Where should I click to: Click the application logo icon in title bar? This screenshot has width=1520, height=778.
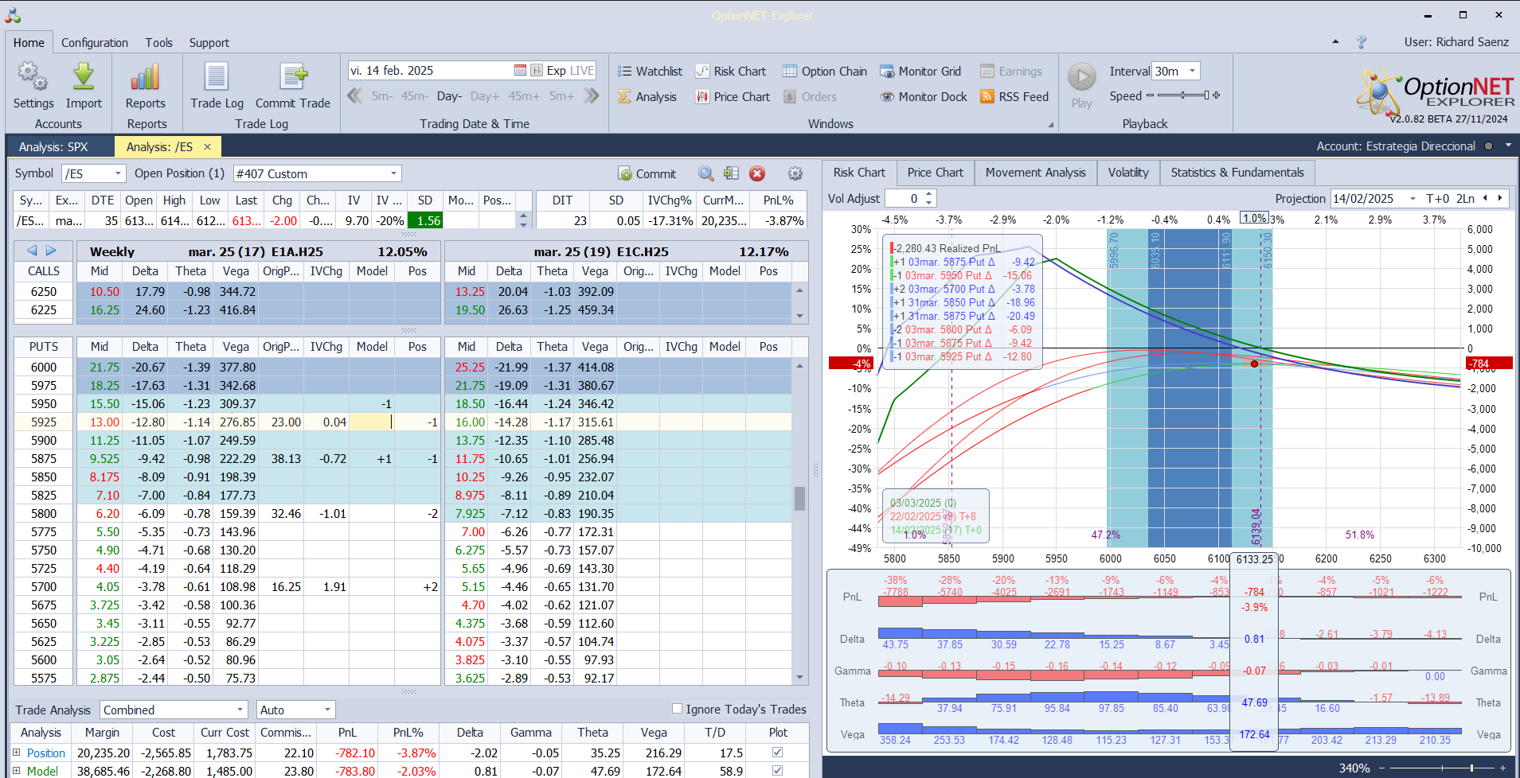click(13, 15)
